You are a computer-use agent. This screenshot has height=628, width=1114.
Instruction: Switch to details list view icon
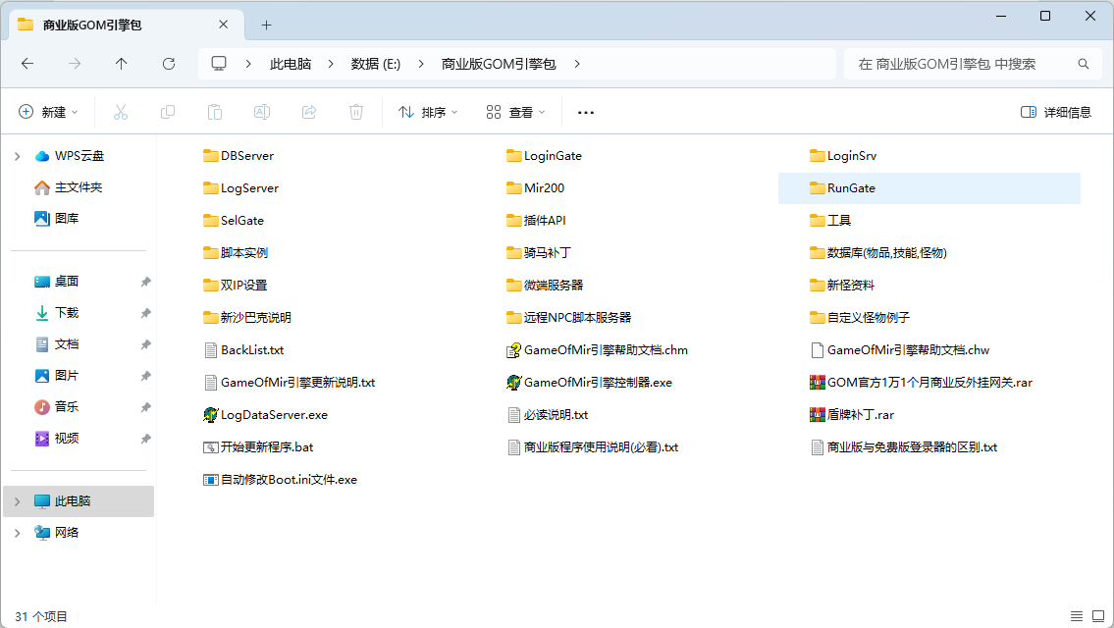click(x=1077, y=616)
